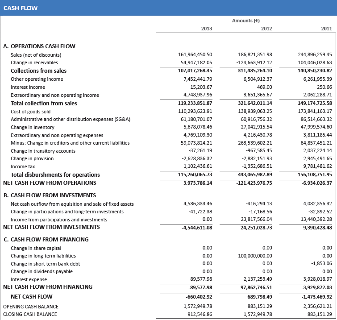
Task: Click the 2013 Total collection from sales value
Action: tap(195, 103)
